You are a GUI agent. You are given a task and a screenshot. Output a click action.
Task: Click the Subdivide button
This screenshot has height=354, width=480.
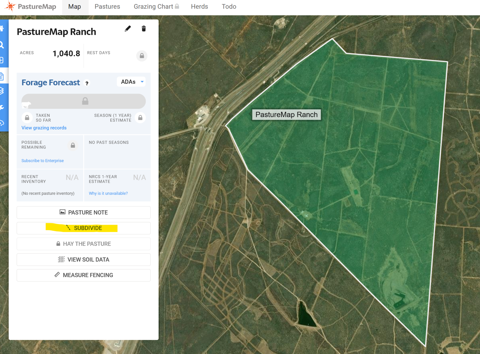(x=84, y=228)
